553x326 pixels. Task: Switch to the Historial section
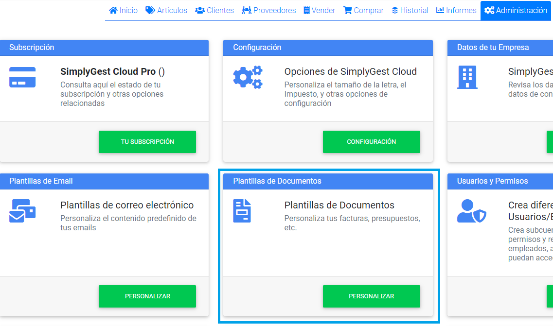tap(410, 10)
